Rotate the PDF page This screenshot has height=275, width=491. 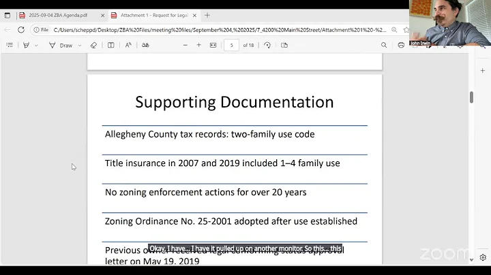pyautogui.click(x=267, y=46)
